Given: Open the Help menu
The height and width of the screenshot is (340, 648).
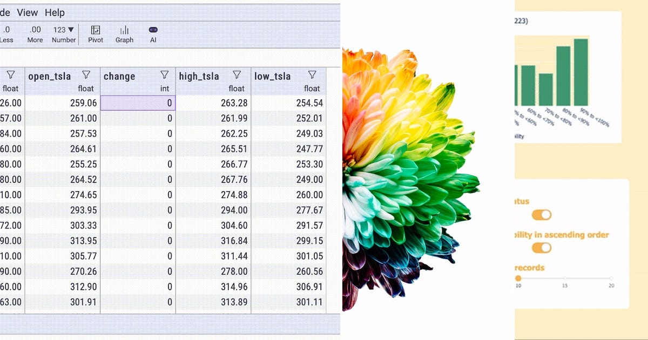Looking at the screenshot, I should point(54,12).
